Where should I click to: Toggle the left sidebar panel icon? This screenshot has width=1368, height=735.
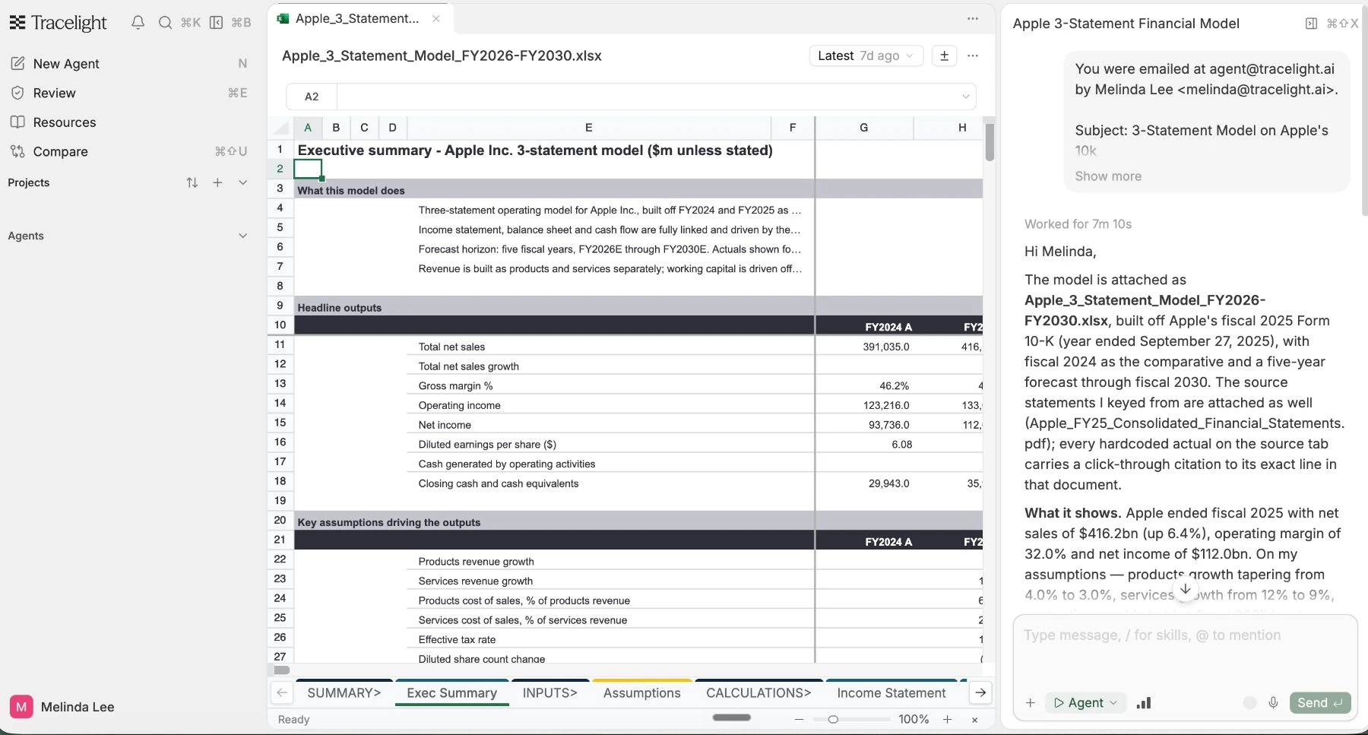point(217,23)
